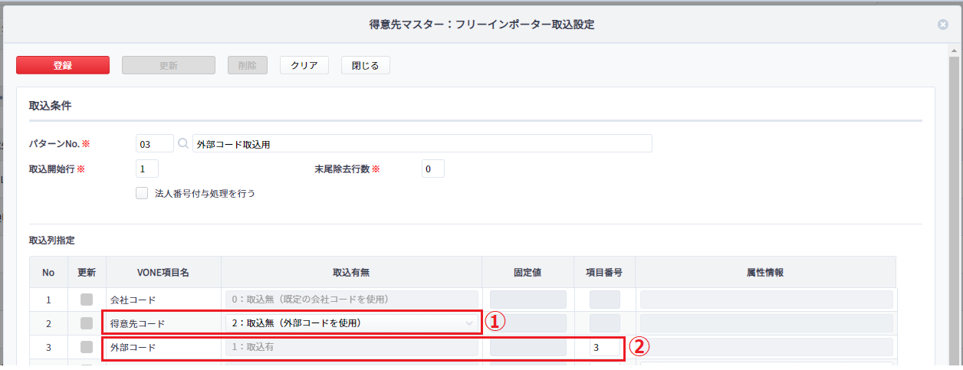Viewport: 963px width, 370px height.
Task: Toggle the 更新 checkbox for 得意先コード row
Action: pyautogui.click(x=87, y=323)
